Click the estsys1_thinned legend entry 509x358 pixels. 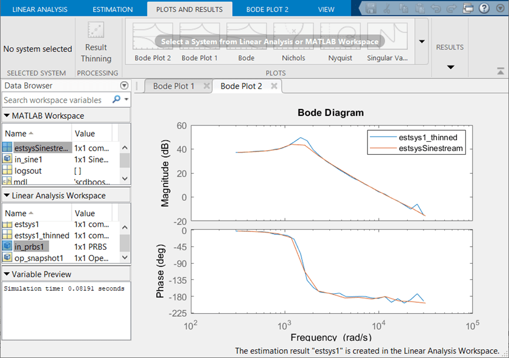pyautogui.click(x=428, y=137)
